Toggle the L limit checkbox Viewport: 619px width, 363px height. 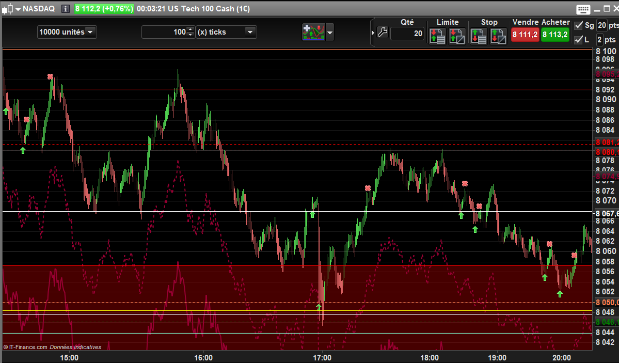578,39
